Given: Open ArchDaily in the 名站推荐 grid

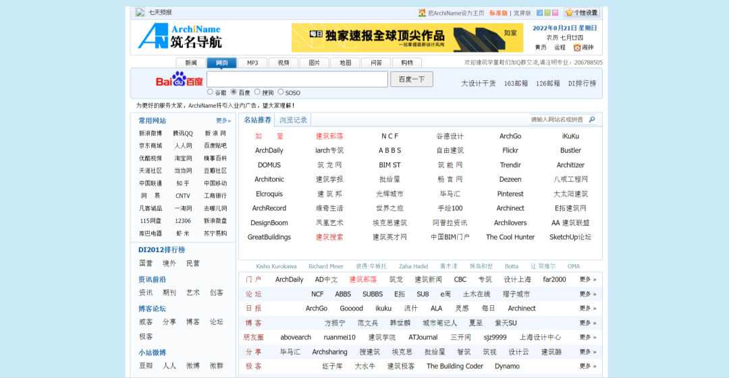Looking at the screenshot, I should 269,150.
